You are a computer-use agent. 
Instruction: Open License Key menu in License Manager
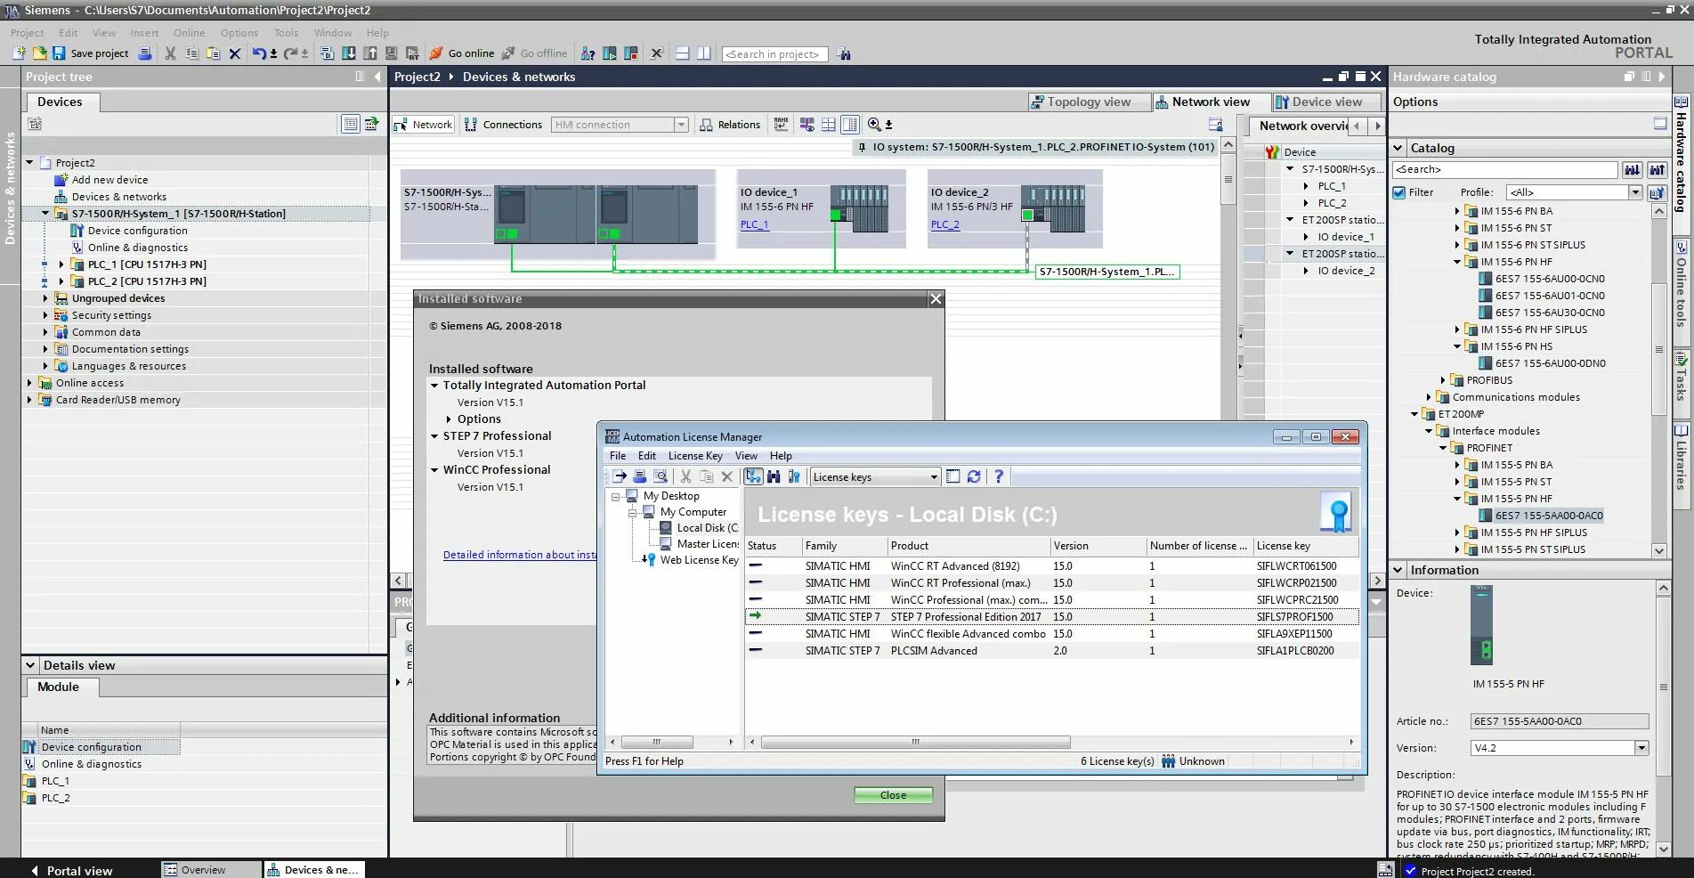tap(695, 456)
